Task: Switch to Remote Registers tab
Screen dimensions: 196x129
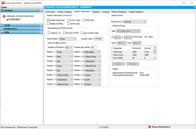Action: coord(119,12)
